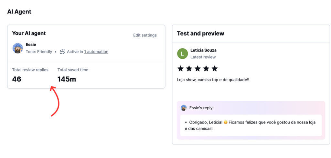Click the Essie agent name

(31, 44)
